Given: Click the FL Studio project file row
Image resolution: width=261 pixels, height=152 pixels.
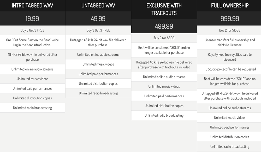Looking at the screenshot, I should 230,69.
